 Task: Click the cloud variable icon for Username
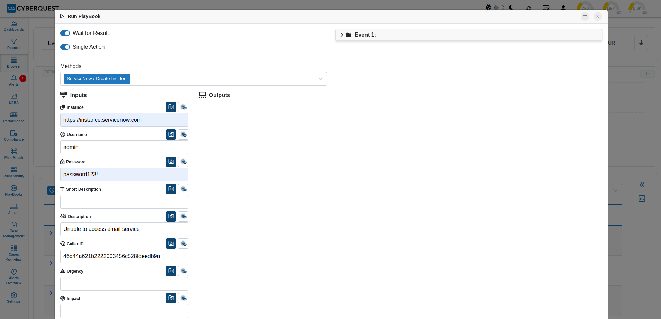[183, 134]
